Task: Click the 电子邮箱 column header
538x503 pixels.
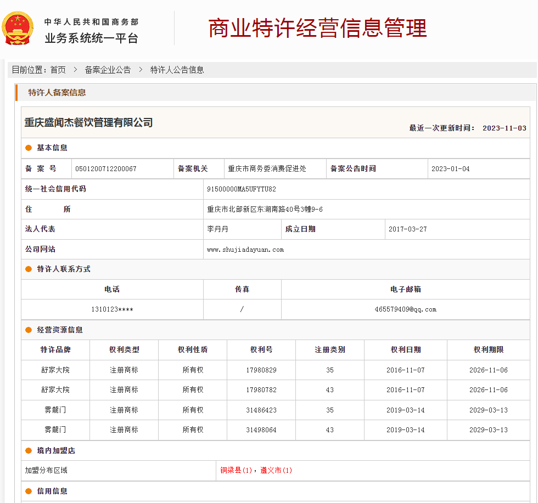Action: [406, 290]
